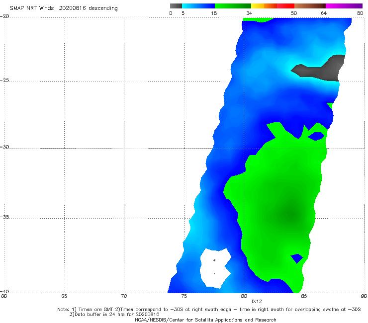368x323 pixels.
Task: Click the "-20" latitude axis label
Action: [x=4, y=16]
